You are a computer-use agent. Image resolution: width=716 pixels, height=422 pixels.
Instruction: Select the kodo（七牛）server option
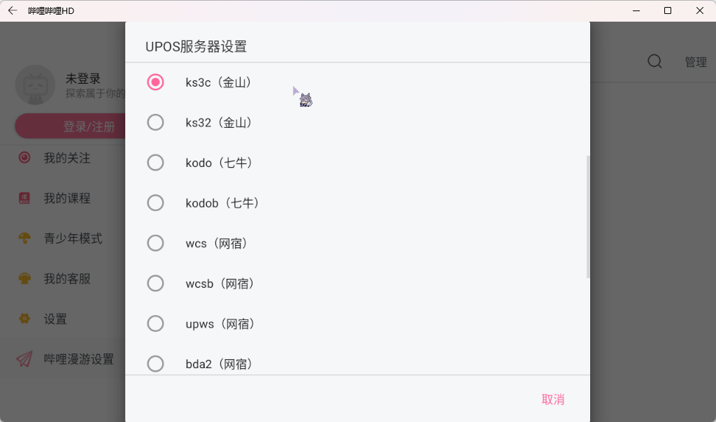pyautogui.click(x=155, y=162)
